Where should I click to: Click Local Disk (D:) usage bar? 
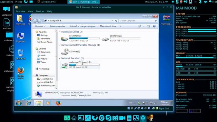point(125,38)
